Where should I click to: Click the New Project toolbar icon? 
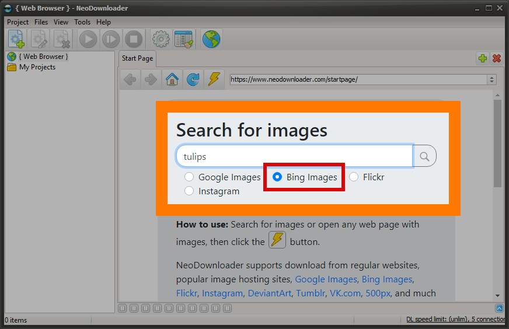(16, 39)
